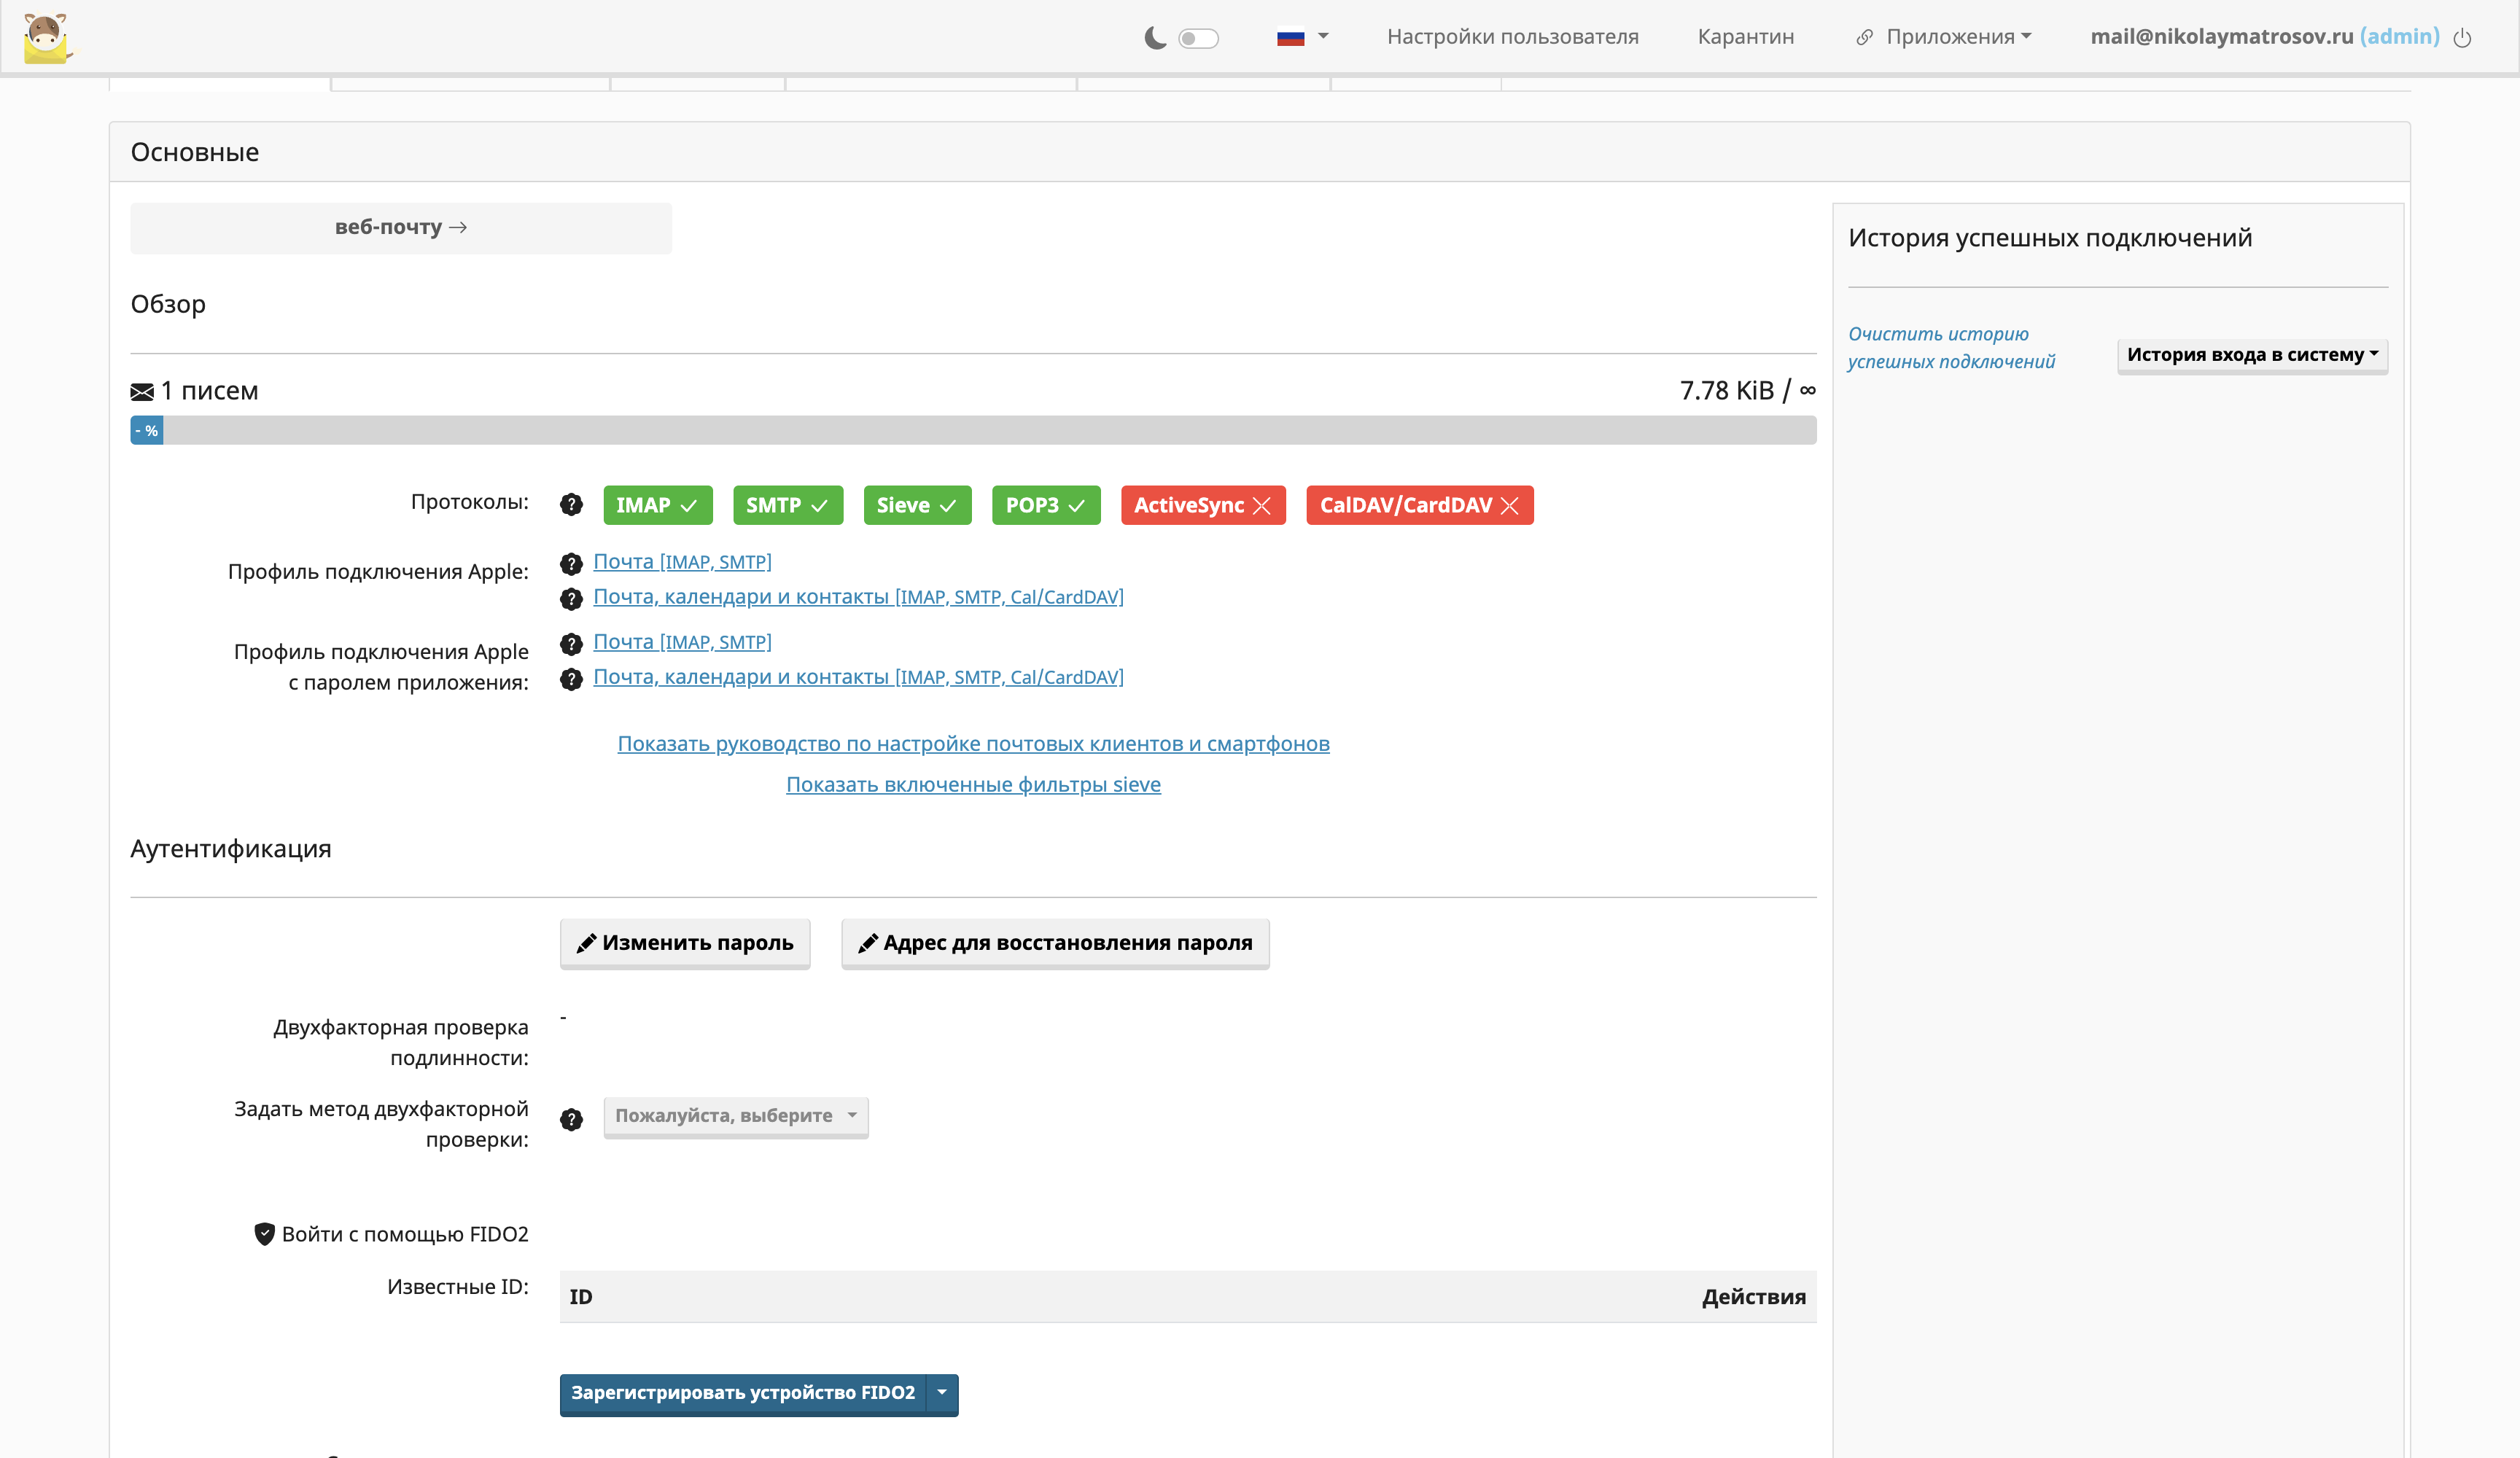Open the Russian flag language dropdown
The height and width of the screenshot is (1458, 2520).
[1302, 37]
